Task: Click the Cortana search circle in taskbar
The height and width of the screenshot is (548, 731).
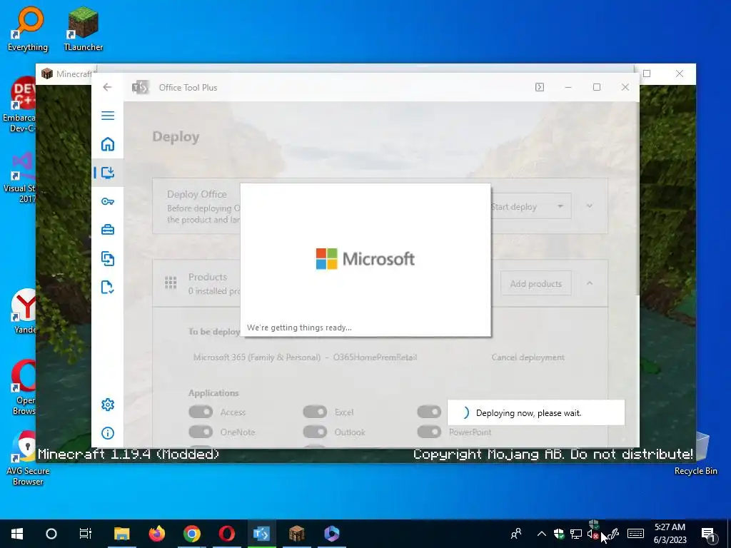Action: point(51,534)
